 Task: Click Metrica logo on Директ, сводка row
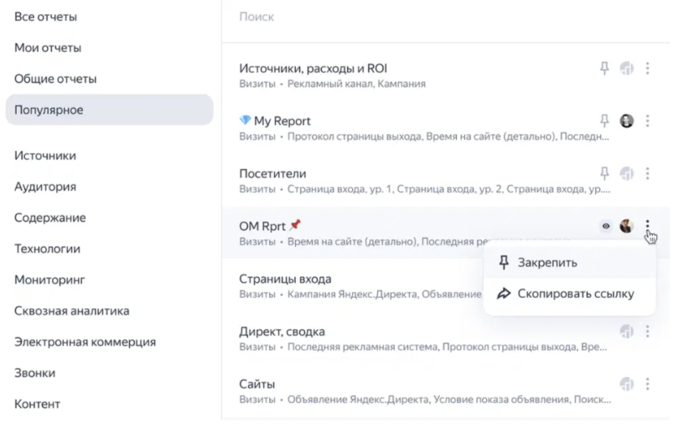point(626,331)
